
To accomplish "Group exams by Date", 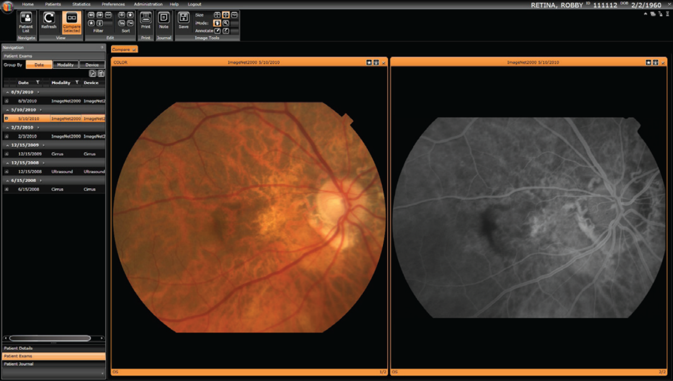I will tap(39, 65).
